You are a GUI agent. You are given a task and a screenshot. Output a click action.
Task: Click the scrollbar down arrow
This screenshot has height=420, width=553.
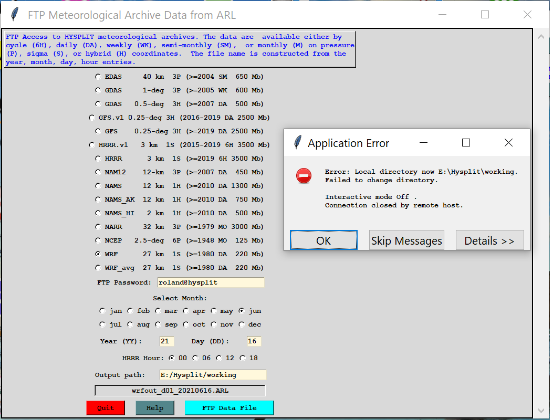click(541, 411)
